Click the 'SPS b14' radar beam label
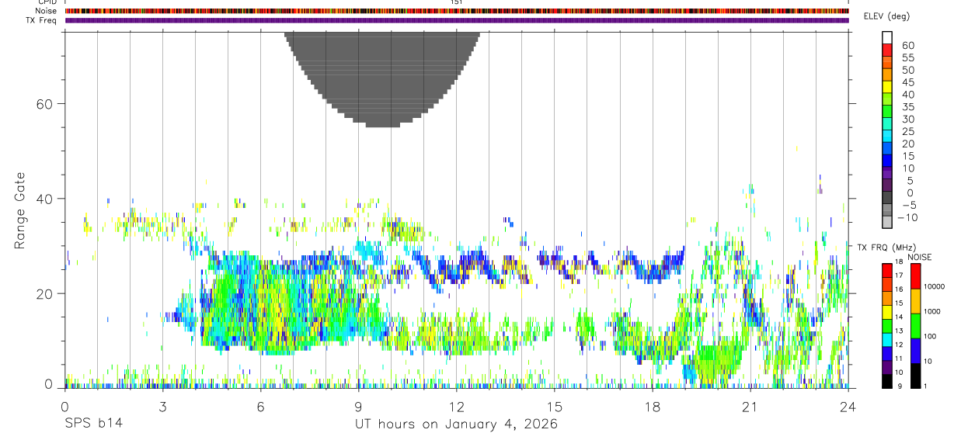Screen dimensions: 954x440 click(93, 424)
